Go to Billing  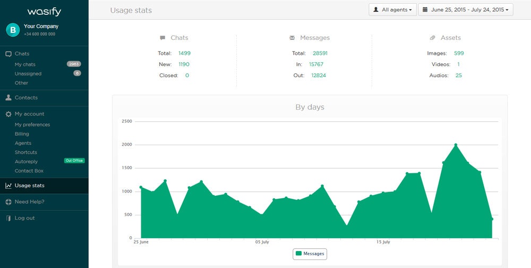[x=22, y=134]
